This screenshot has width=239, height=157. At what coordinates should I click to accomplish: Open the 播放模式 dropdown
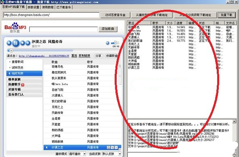(x=77, y=154)
